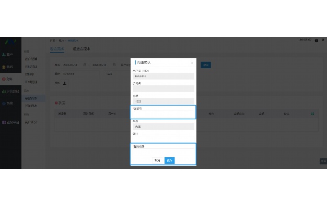
Task: Switch to the second flow tab beside 现金流水
Action: pyautogui.click(x=81, y=49)
